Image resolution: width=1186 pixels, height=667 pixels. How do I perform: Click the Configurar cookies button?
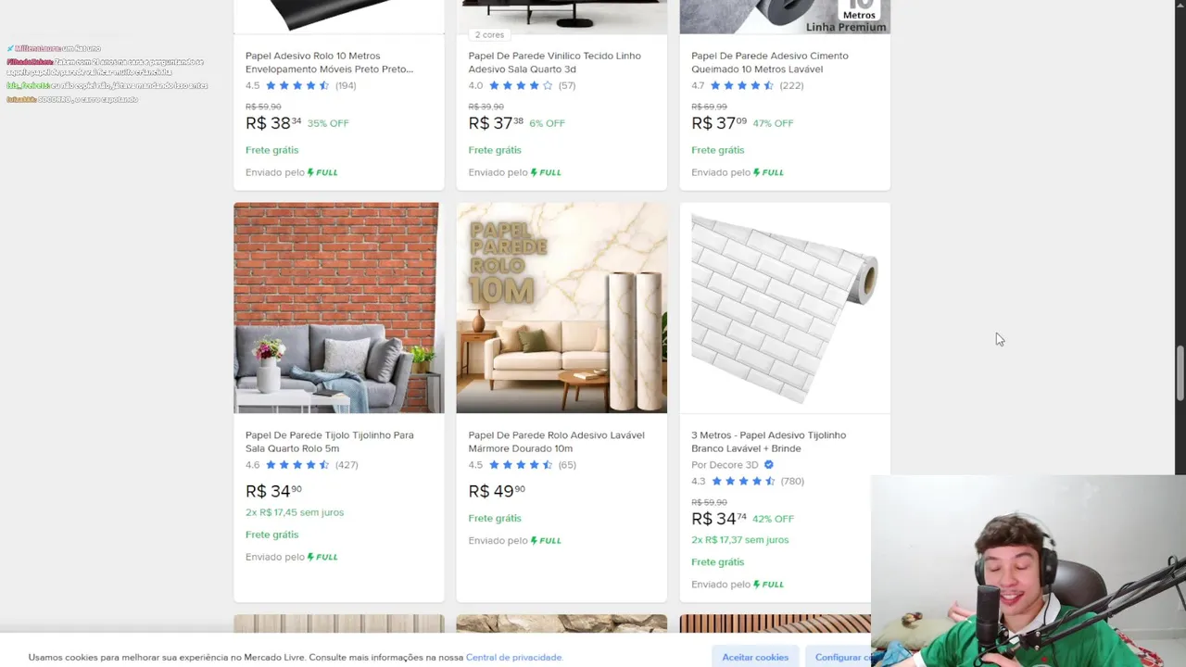839,657
